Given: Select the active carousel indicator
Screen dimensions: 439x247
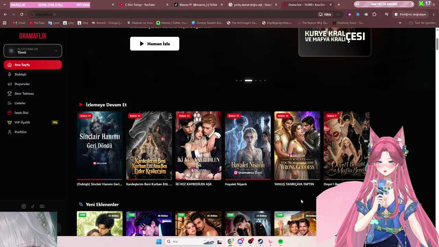Looking at the screenshot, I should pyautogui.click(x=248, y=81).
